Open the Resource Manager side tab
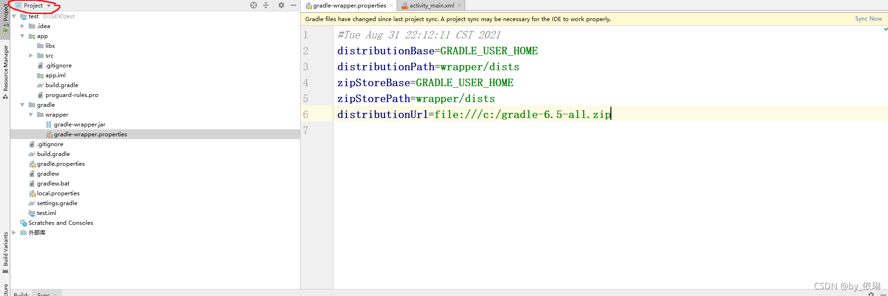 click(5, 72)
